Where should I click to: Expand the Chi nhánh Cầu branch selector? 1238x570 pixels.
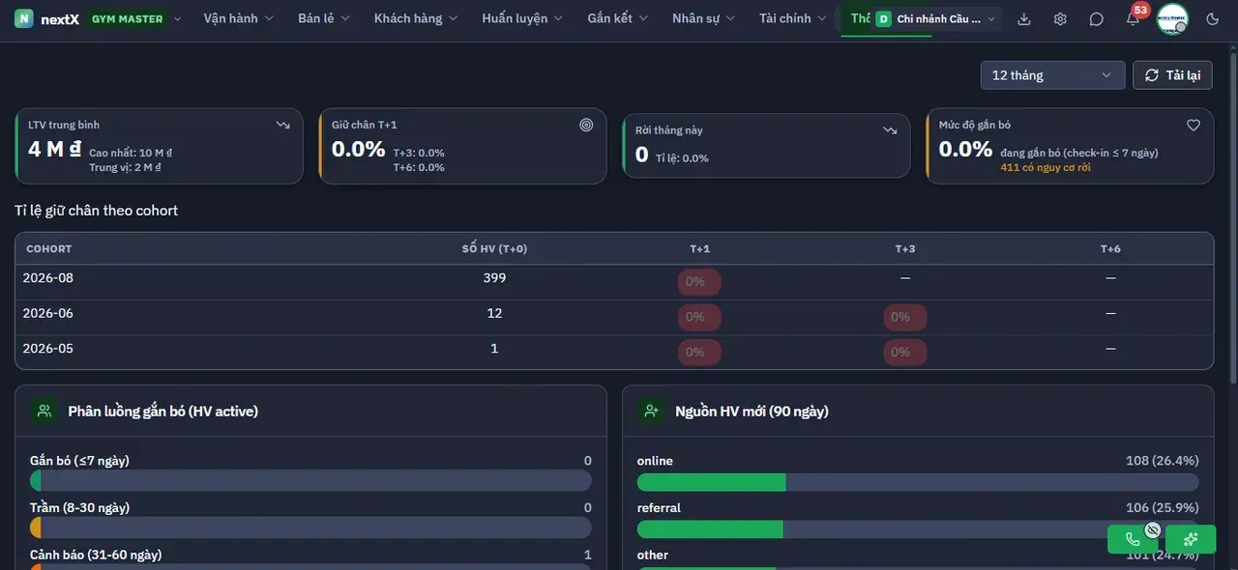934,19
